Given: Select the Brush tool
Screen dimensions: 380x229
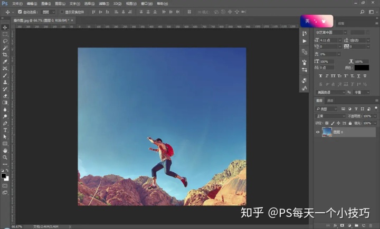Looking at the screenshot, I should point(5,75).
